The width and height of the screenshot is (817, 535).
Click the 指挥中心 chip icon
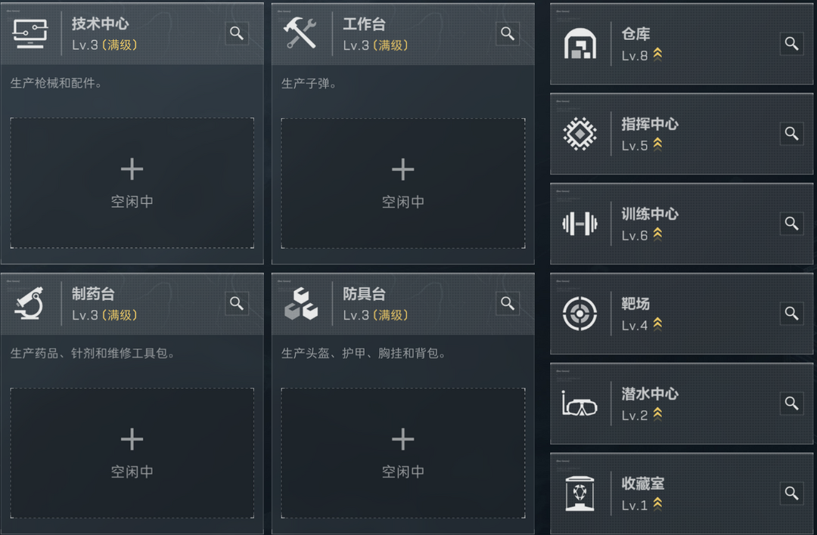click(579, 134)
